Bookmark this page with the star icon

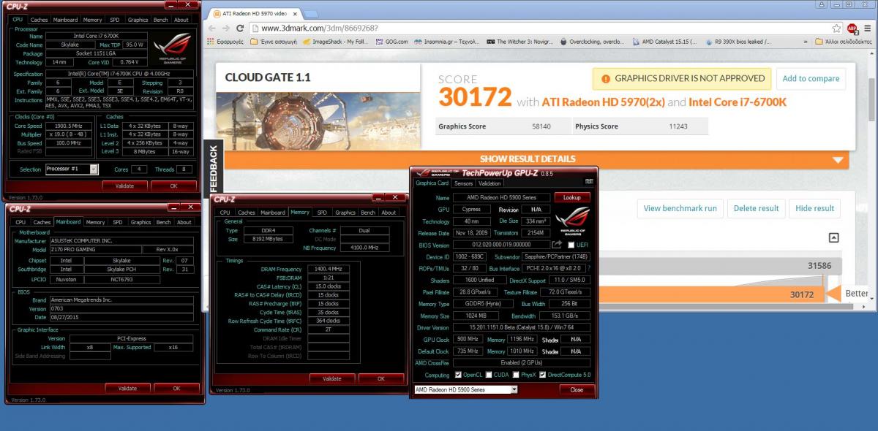(837, 28)
